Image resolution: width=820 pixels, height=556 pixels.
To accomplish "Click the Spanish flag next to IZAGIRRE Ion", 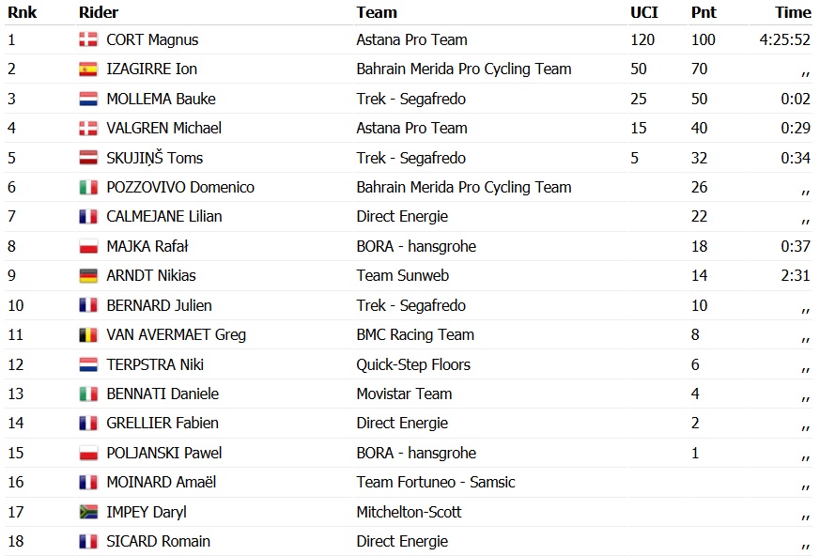I will click(x=88, y=69).
